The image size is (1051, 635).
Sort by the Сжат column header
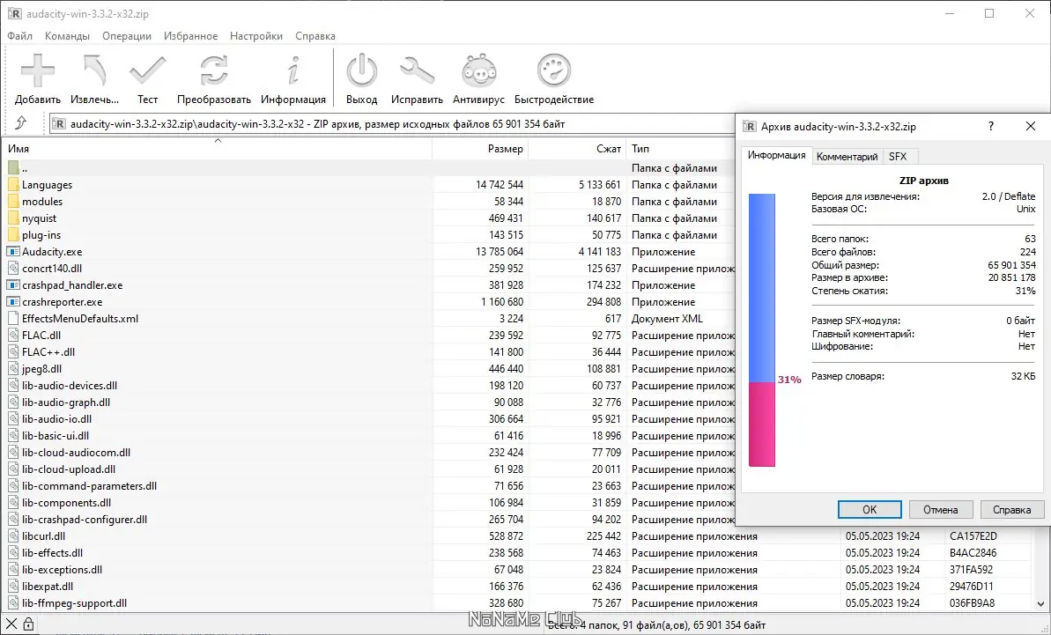click(577, 149)
